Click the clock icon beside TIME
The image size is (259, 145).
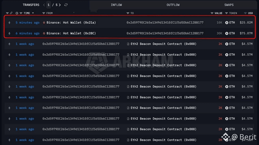[17, 13]
